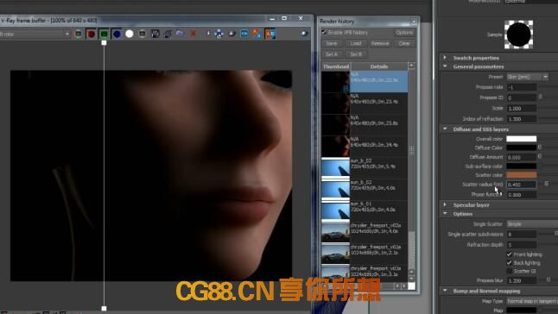Click Save in Render history
Screen dimensions: 558x314
[x=332, y=43]
